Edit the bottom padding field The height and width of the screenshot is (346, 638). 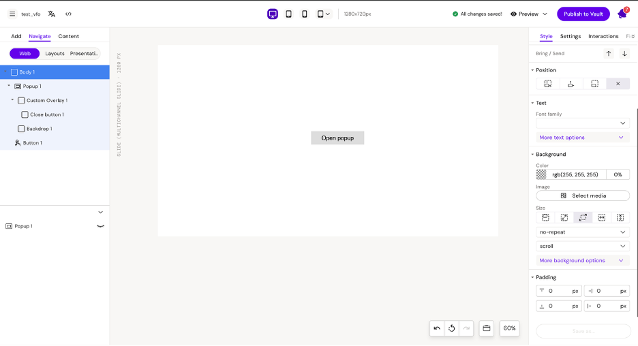559,306
